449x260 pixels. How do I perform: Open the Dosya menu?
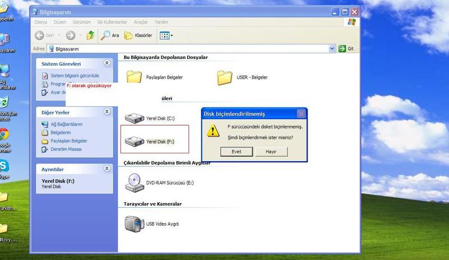click(x=40, y=22)
